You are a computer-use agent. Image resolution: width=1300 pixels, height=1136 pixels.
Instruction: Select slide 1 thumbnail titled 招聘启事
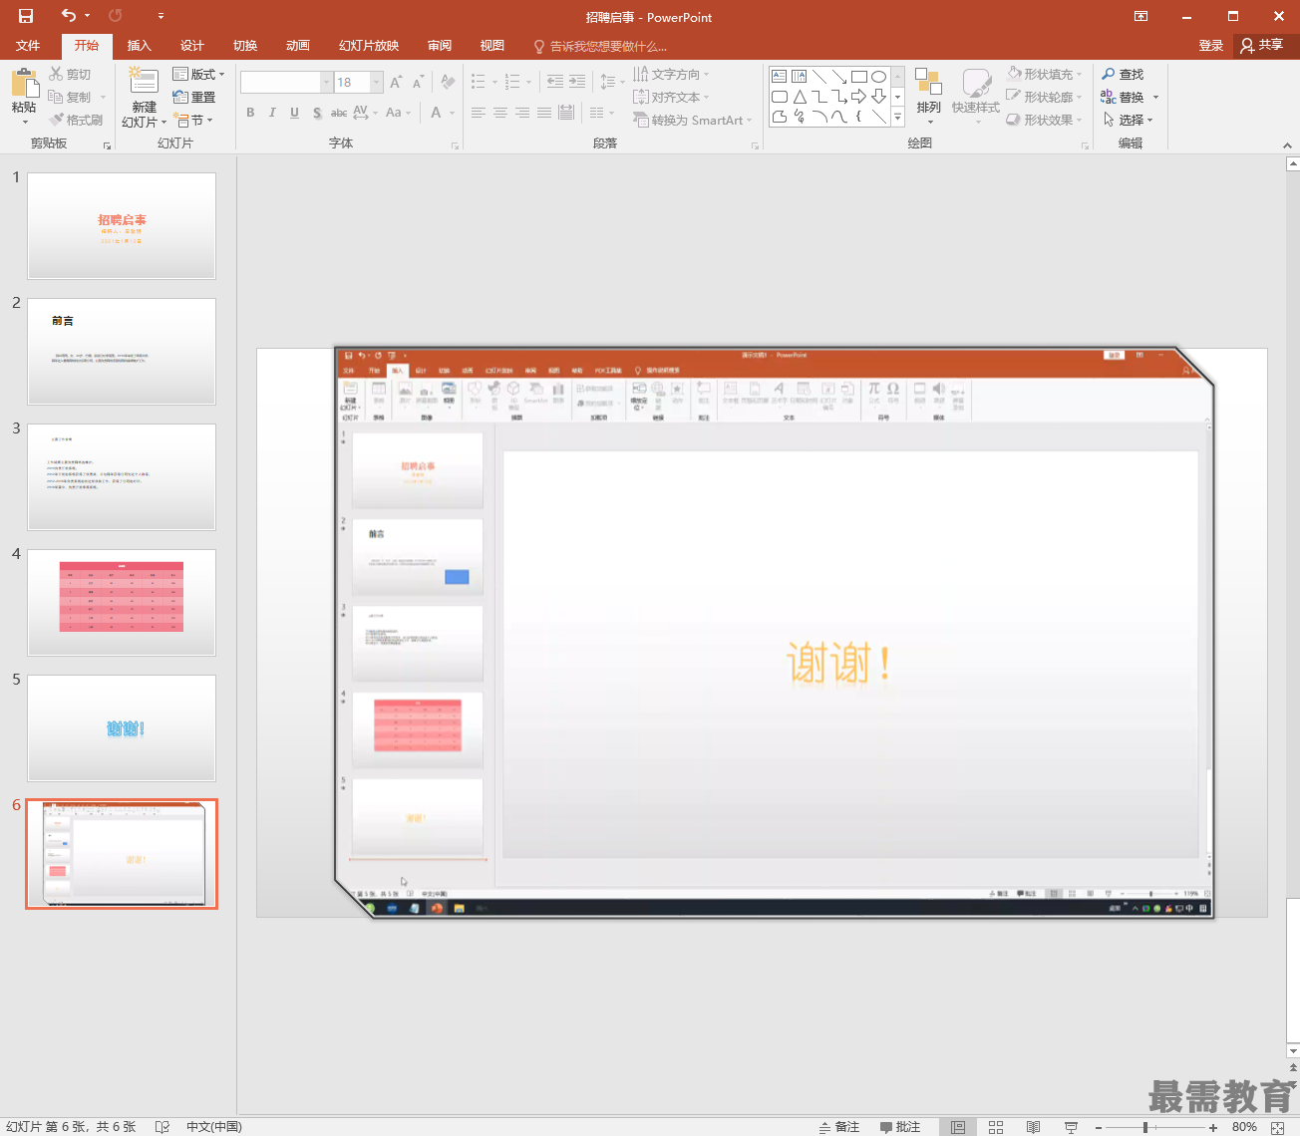(122, 226)
